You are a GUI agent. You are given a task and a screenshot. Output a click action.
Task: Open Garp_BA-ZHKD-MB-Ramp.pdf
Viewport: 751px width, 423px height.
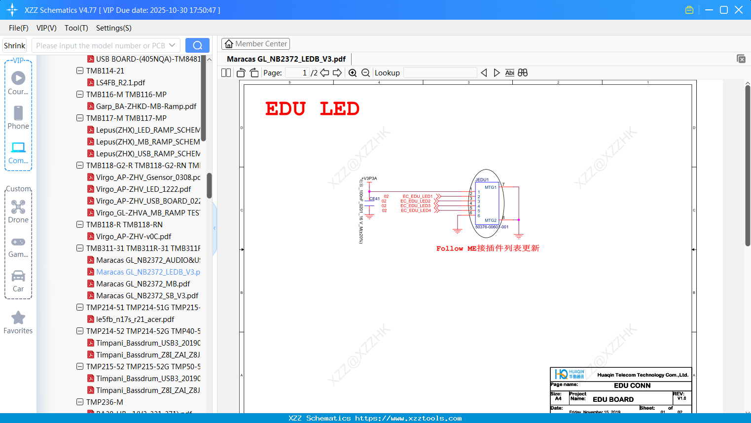[x=146, y=106]
